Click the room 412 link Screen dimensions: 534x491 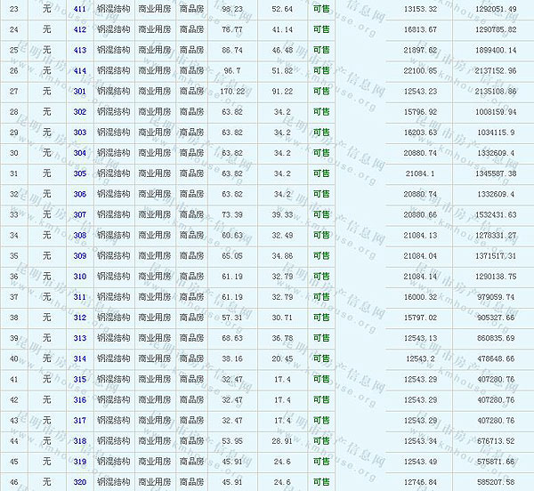(x=80, y=29)
